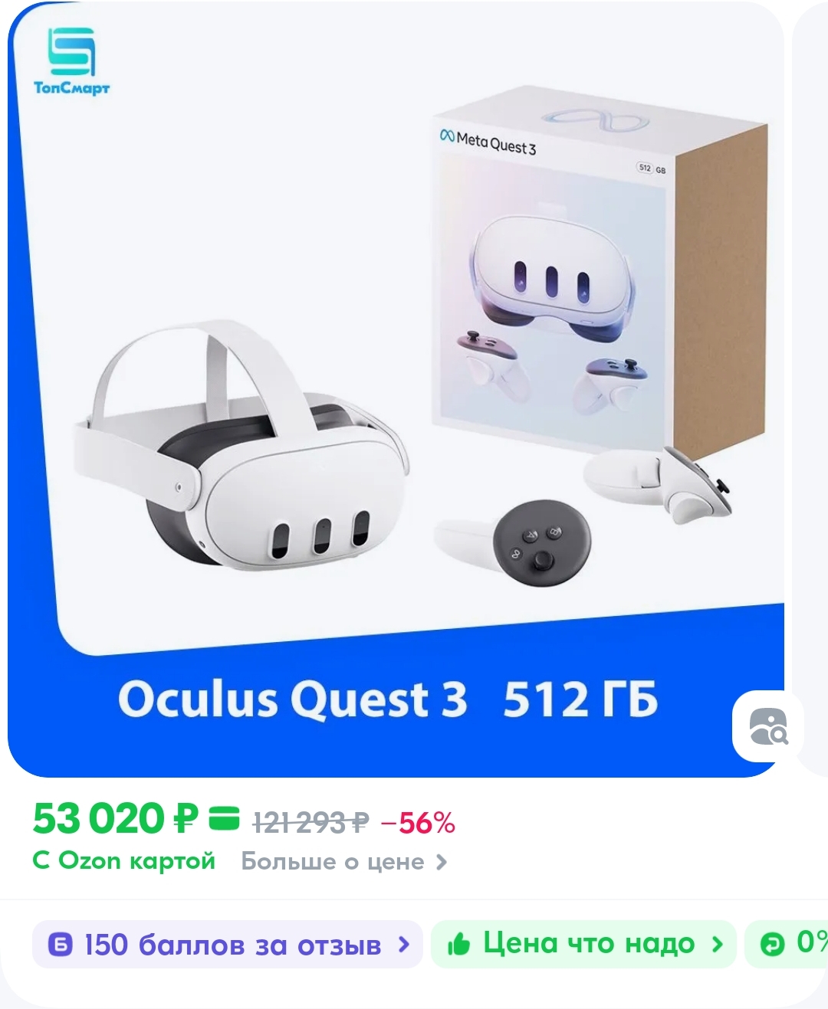
Task: Tap the 53 020 ₽ green price
Action: coord(116,818)
